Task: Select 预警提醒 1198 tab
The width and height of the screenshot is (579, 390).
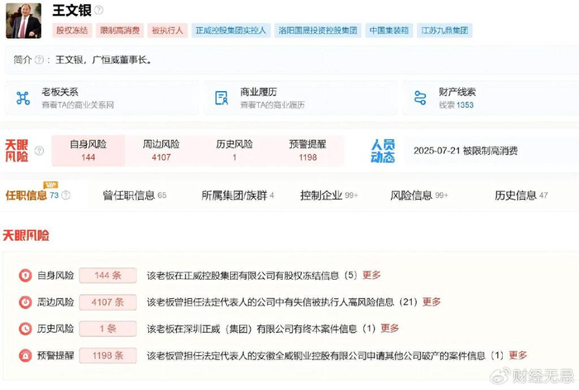Action: pos(308,151)
